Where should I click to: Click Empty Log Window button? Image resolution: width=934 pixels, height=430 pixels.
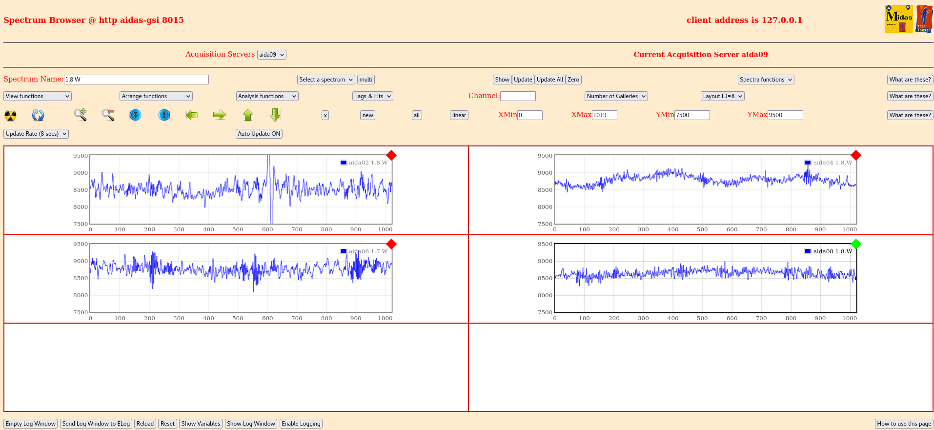click(31, 424)
